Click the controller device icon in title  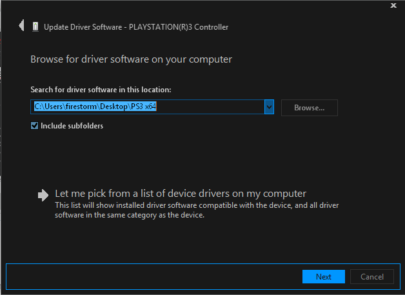(x=35, y=26)
